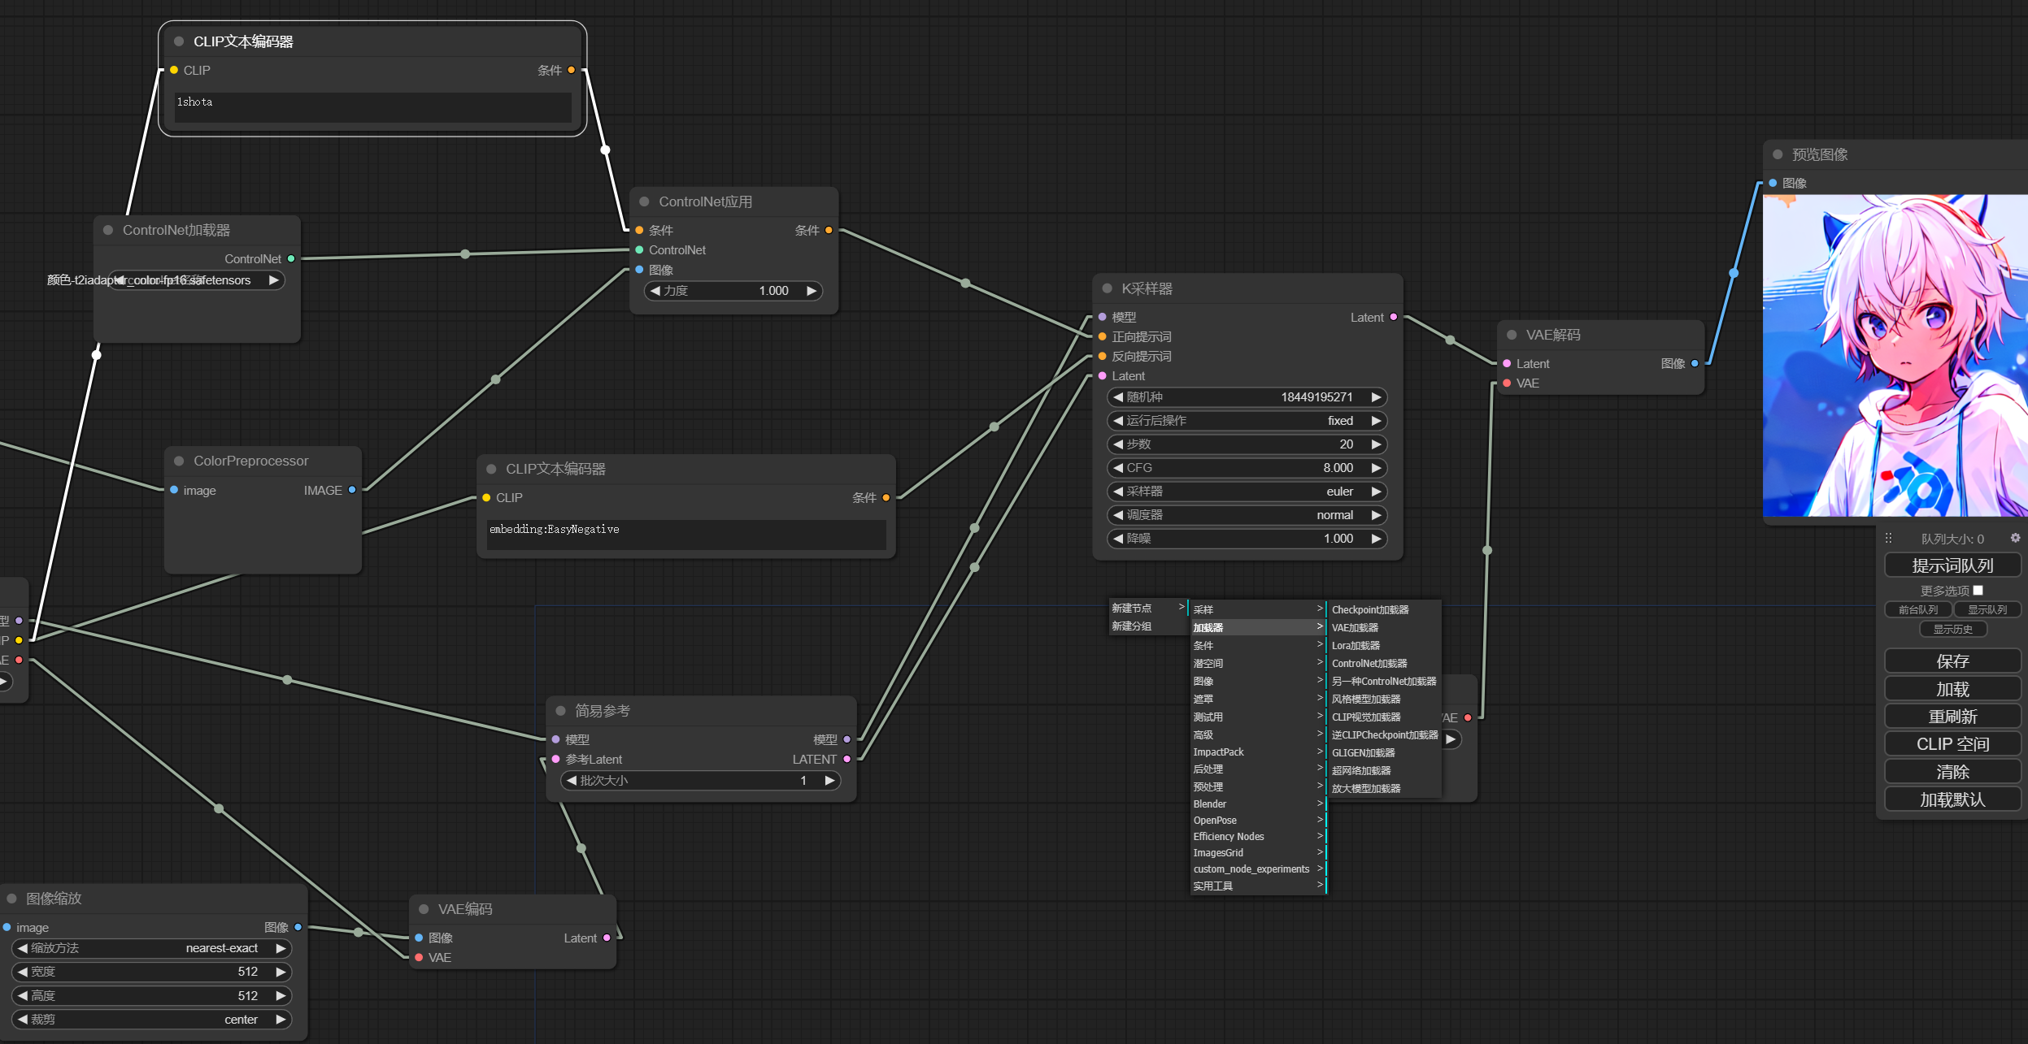Adjust the 力度 slider in ControlNet应用
This screenshot has height=1044, width=2028.
click(732, 290)
